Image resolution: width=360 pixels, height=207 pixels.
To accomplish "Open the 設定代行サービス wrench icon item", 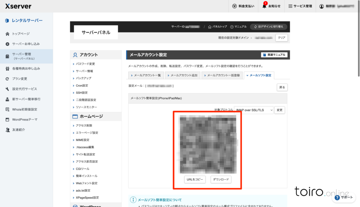I will 7,89.
